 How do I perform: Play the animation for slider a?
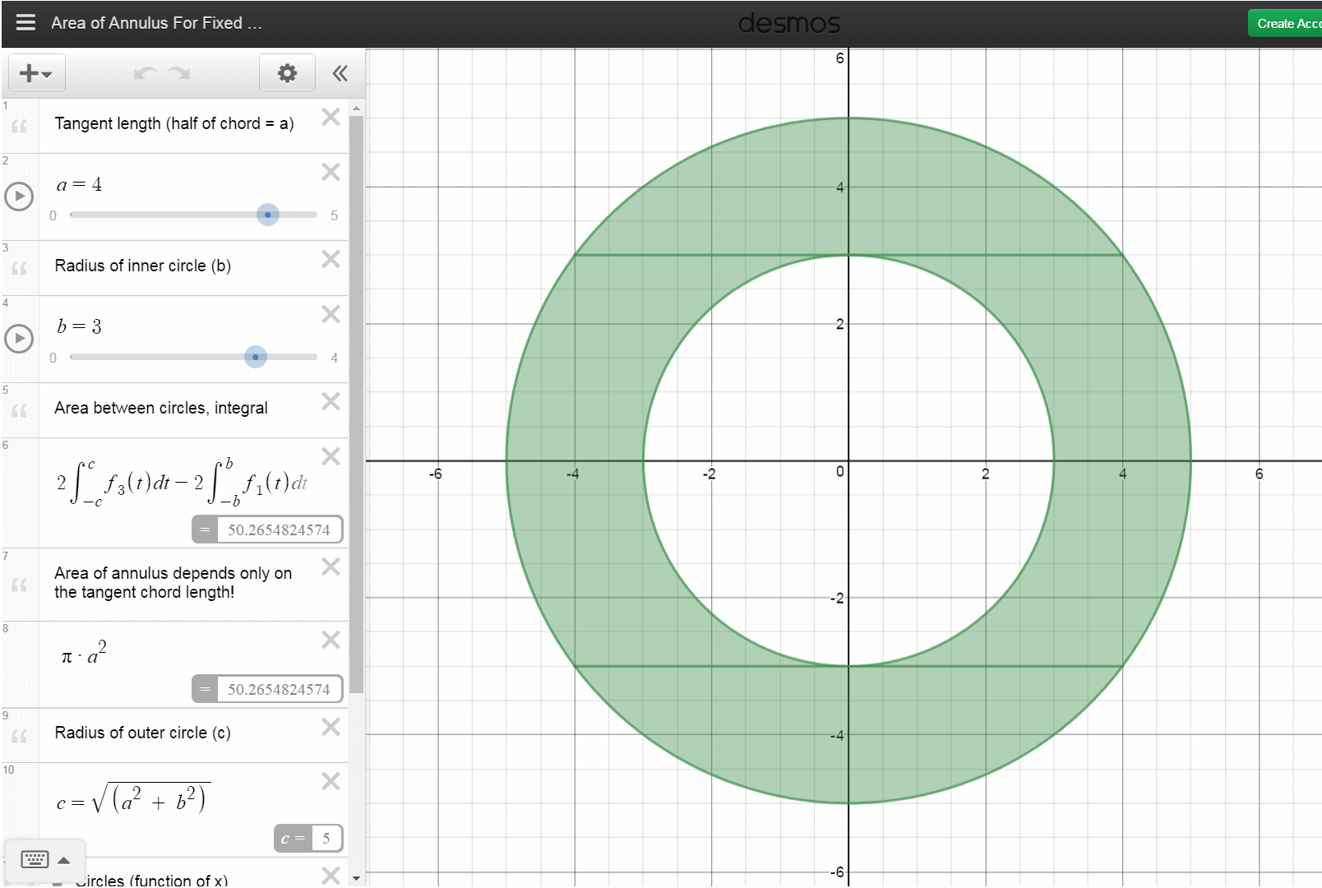pos(19,197)
